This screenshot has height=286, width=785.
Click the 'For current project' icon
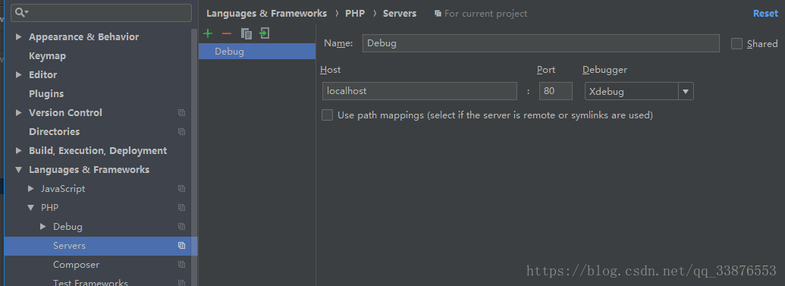click(x=438, y=14)
